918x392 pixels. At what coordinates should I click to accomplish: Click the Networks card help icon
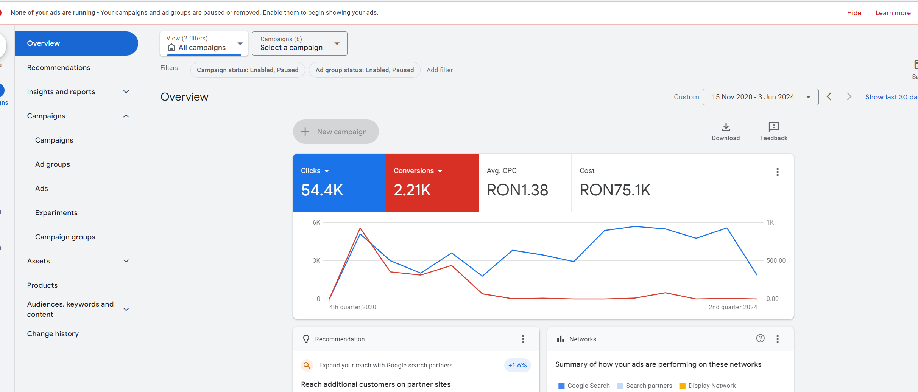760,339
